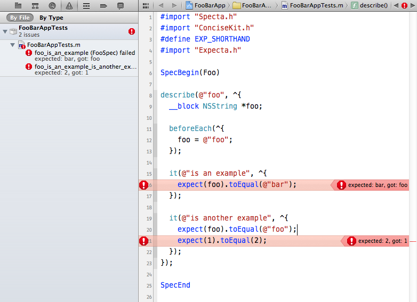Click __block NSString *foo; line
This screenshot has height=302, width=417.
(x=215, y=106)
